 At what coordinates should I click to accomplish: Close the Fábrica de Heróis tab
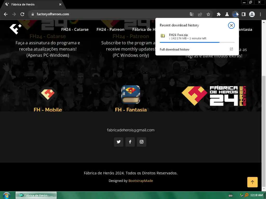[60, 4]
